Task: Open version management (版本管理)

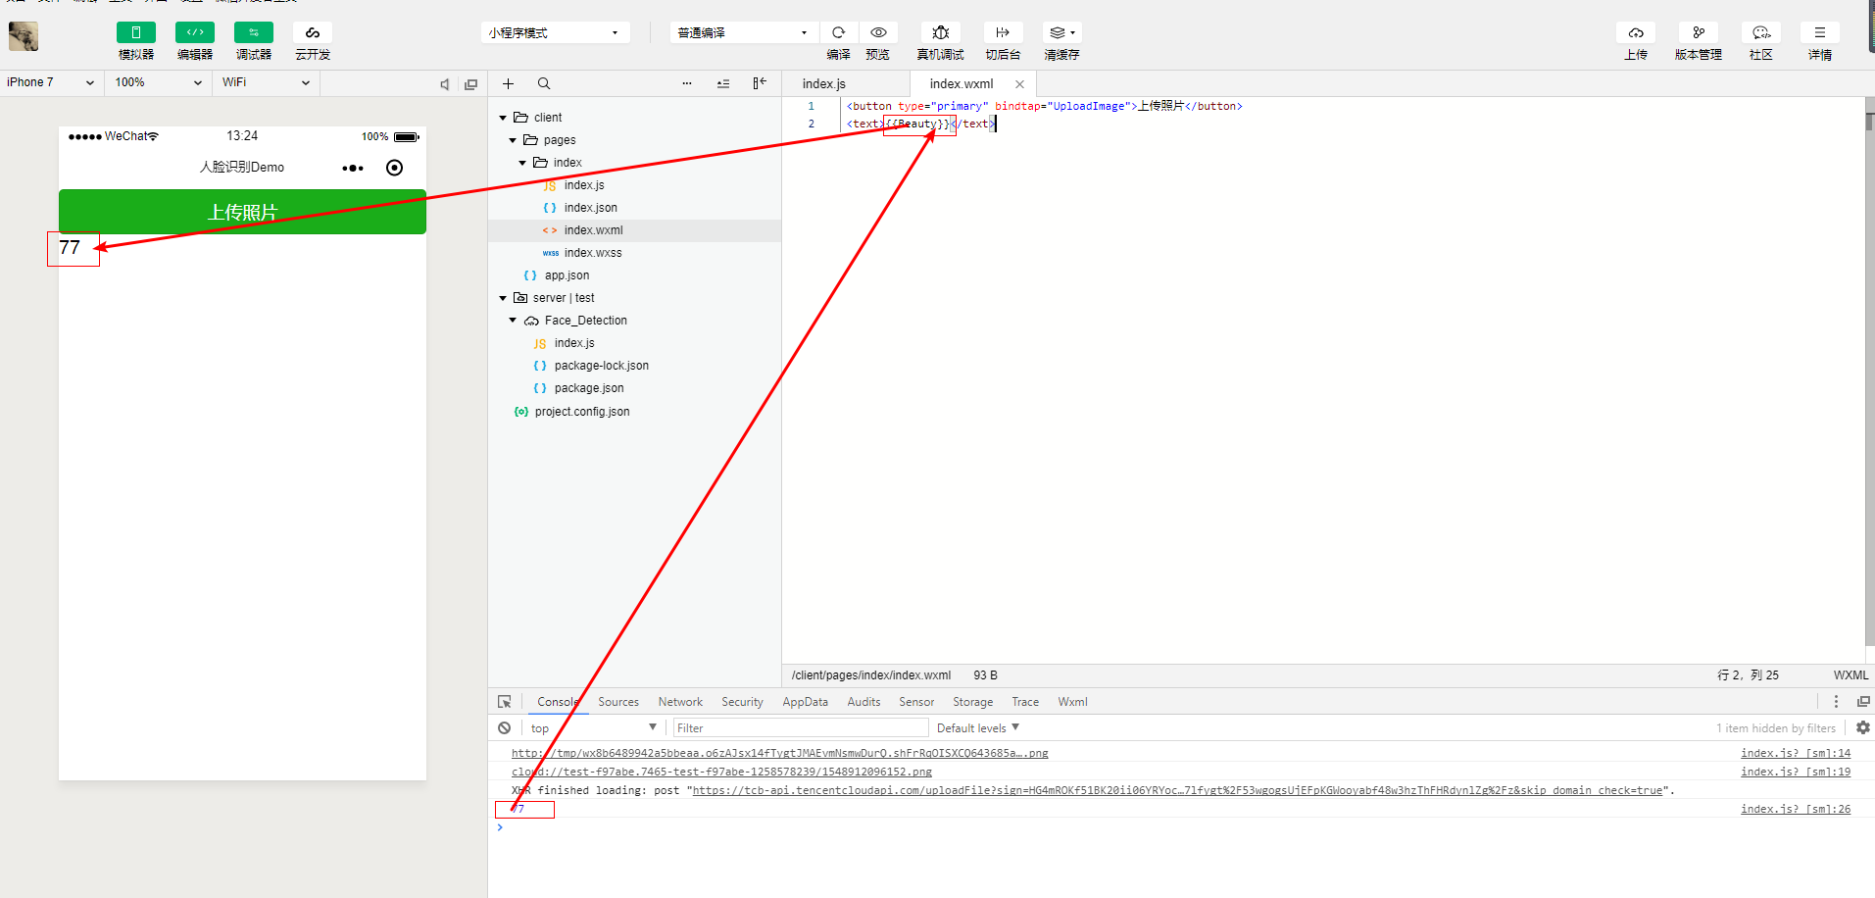Action: [x=1698, y=33]
